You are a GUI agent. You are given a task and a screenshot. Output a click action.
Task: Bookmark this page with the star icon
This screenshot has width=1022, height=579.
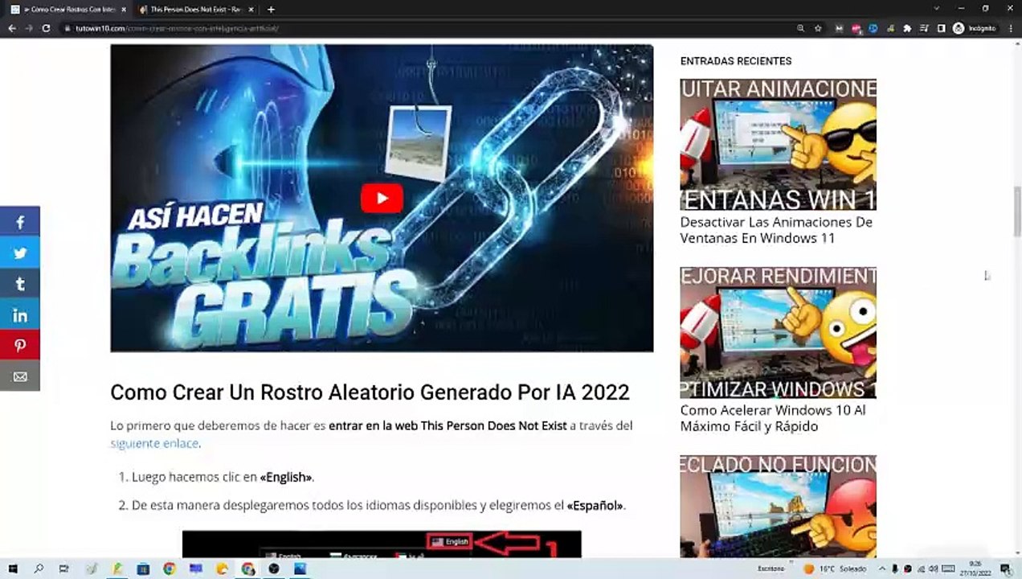click(x=818, y=28)
